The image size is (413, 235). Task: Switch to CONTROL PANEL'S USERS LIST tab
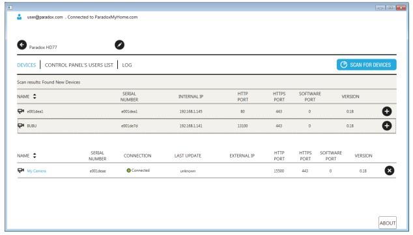point(79,65)
